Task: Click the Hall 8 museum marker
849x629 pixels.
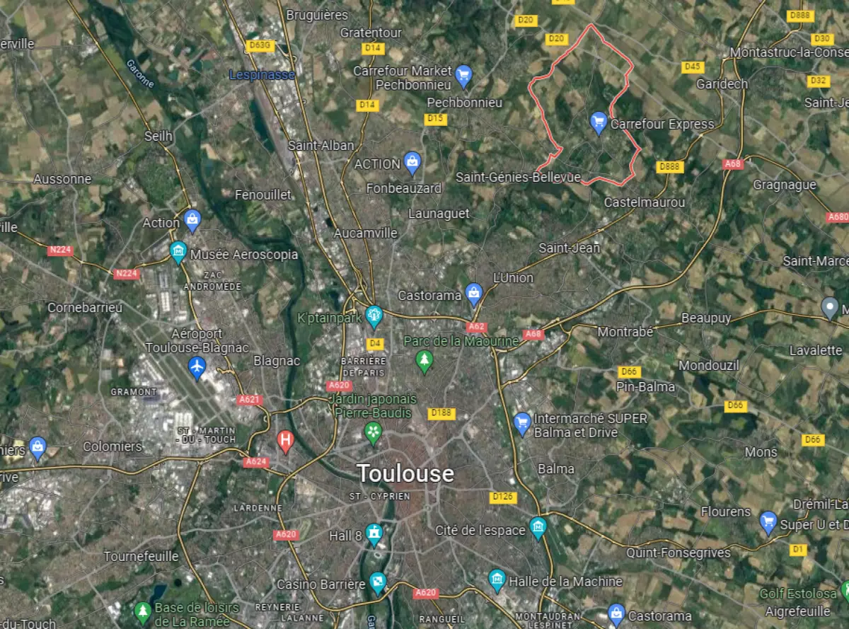Action: pyautogui.click(x=374, y=534)
